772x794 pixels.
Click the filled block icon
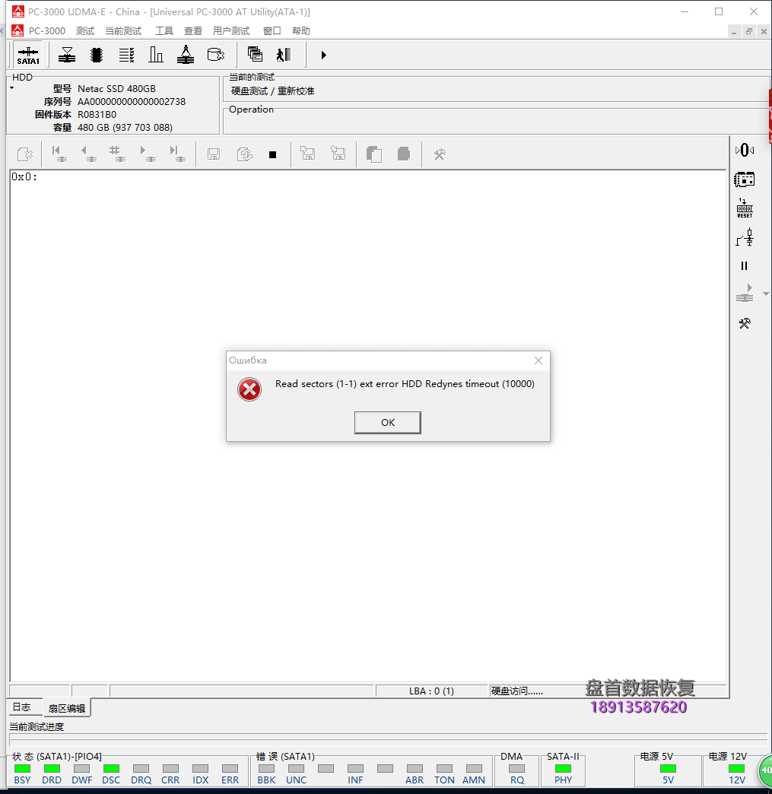point(404,154)
